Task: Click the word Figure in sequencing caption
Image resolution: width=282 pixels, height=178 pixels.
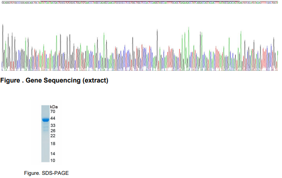Action: [x=10, y=80]
